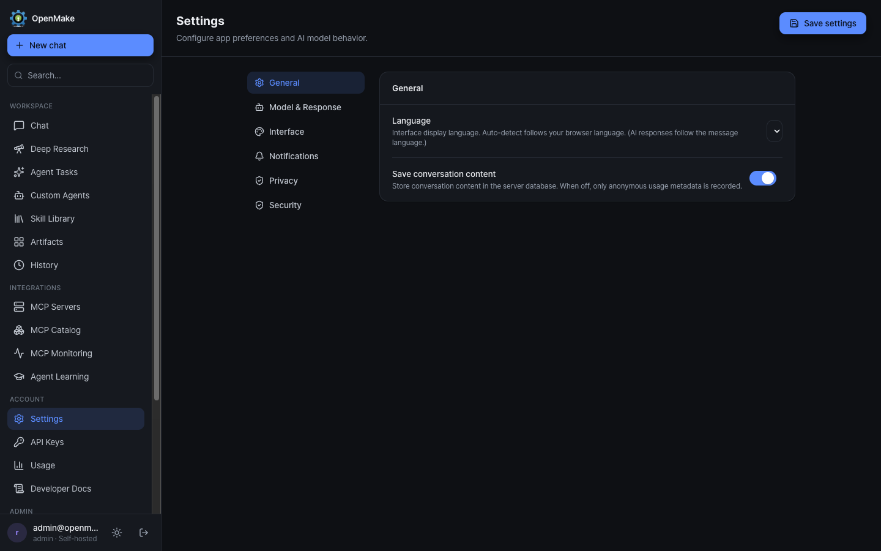The image size is (881, 551).
Task: Click the Settings page heading
Action: [x=200, y=21]
